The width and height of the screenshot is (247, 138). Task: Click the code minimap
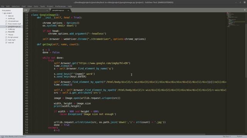point(235,20)
